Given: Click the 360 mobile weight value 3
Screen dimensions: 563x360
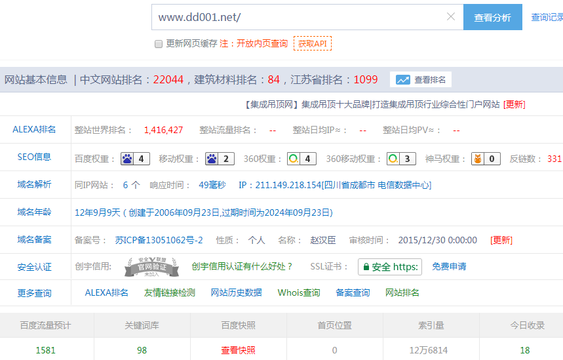Looking at the screenshot, I should [408, 159].
